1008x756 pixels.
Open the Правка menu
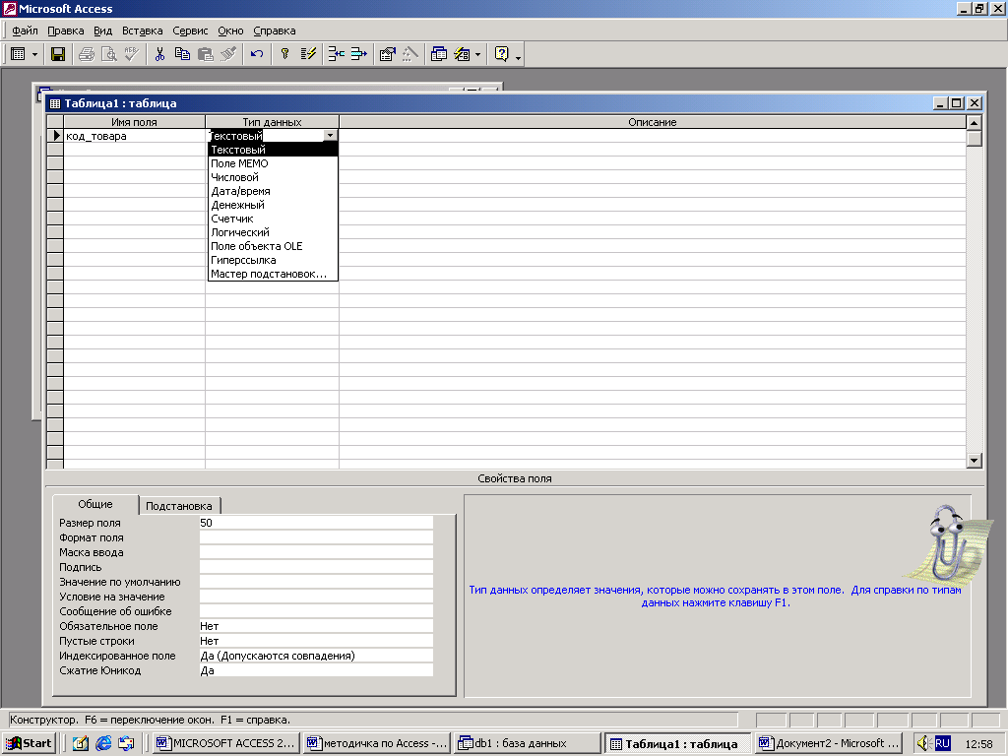coord(66,31)
